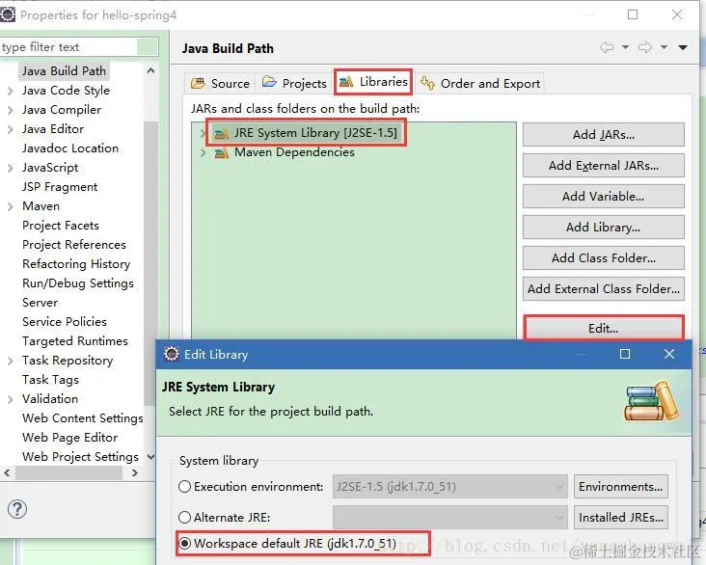Open the Alternate JRE combo box
The height and width of the screenshot is (565, 706).
449,518
